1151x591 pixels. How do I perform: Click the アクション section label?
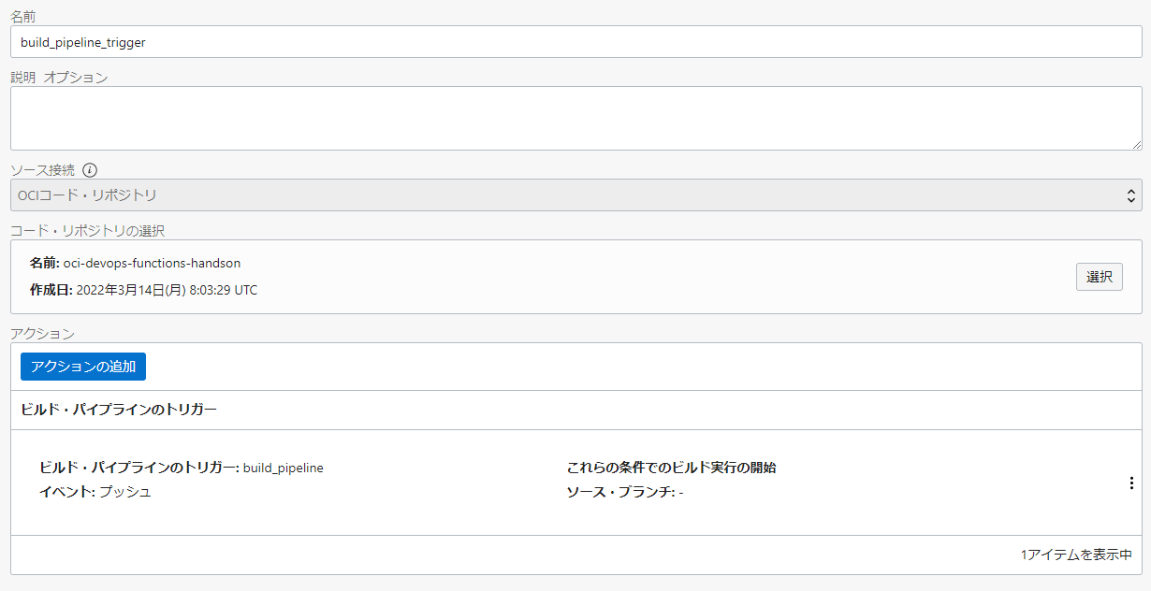42,333
